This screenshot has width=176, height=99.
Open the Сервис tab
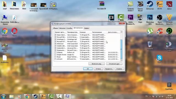pos(87,28)
